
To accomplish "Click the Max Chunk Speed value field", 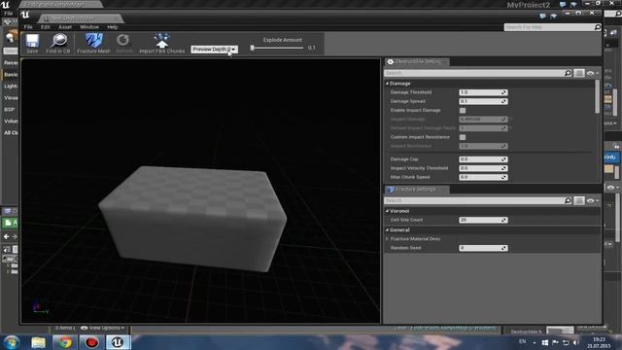I will 483,177.
